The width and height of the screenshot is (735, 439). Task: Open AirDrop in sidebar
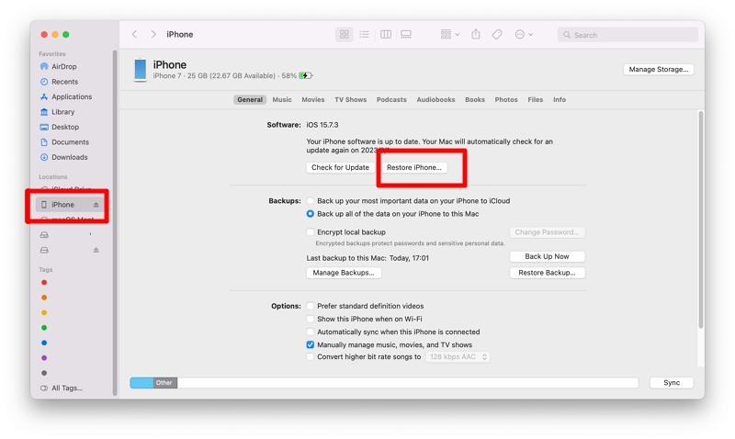(x=63, y=66)
